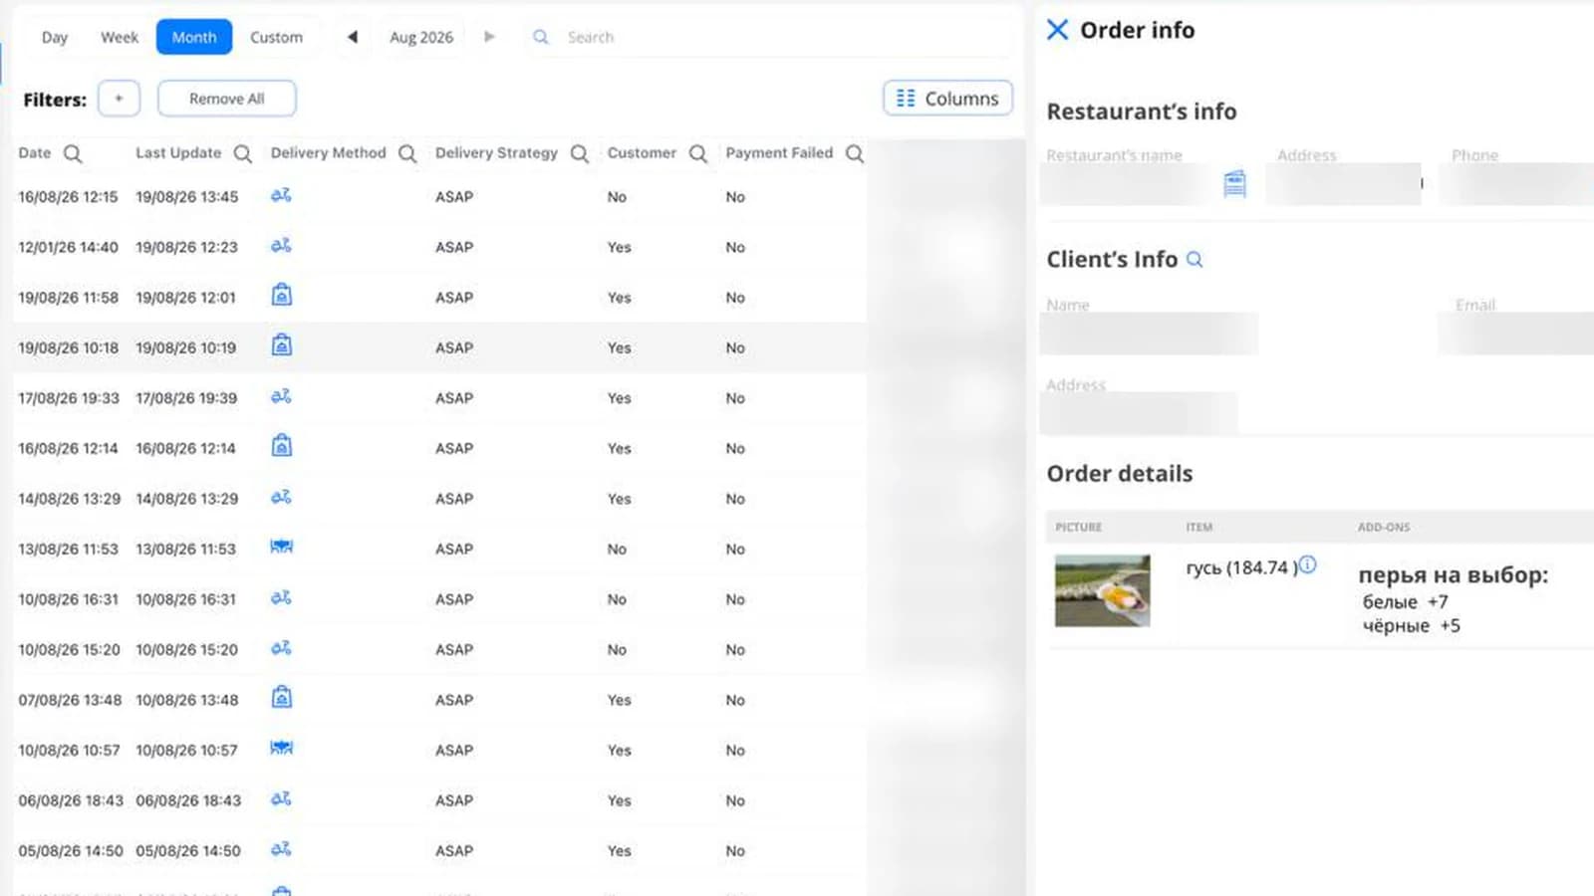Open the гусь item picture thumbnail
This screenshot has height=896, width=1594.
[x=1102, y=590]
